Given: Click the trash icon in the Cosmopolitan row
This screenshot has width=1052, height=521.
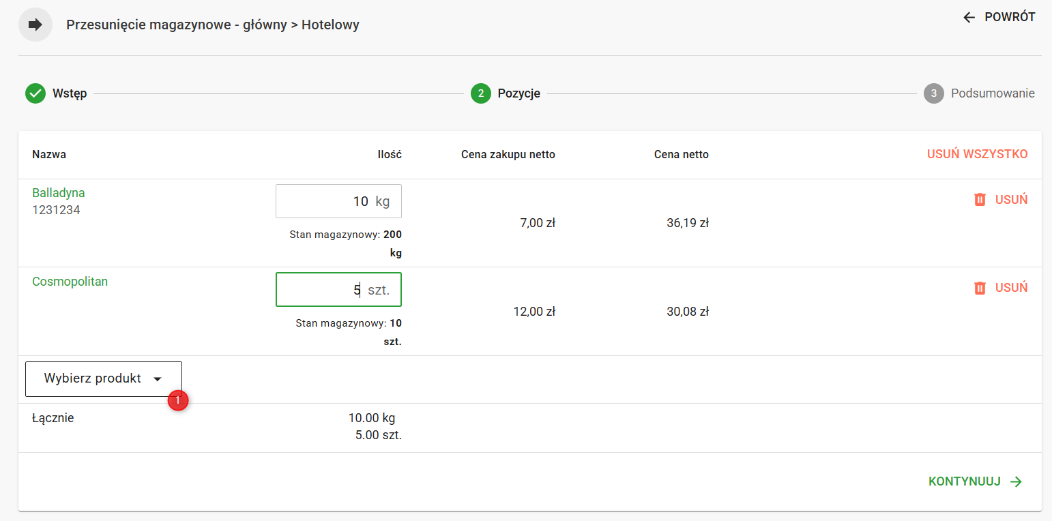Looking at the screenshot, I should coord(980,288).
